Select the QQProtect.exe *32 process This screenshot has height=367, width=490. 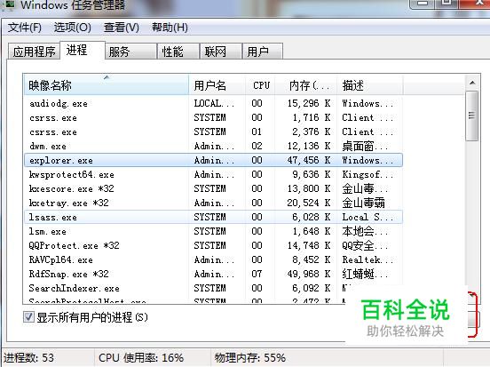pos(213,245)
